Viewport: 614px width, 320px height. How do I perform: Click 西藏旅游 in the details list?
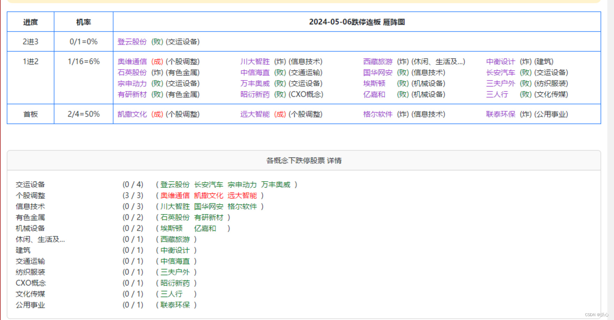[x=175, y=239]
